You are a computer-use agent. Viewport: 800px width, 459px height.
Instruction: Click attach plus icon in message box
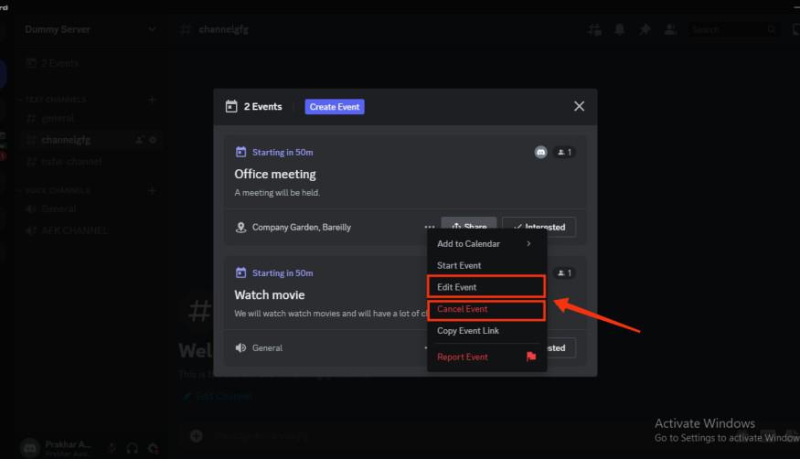(197, 435)
